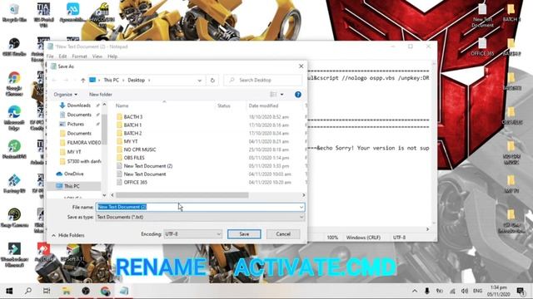This screenshot has height=299, width=533.
Task: Select the NO CPR MUSIC folder
Action: point(140,149)
